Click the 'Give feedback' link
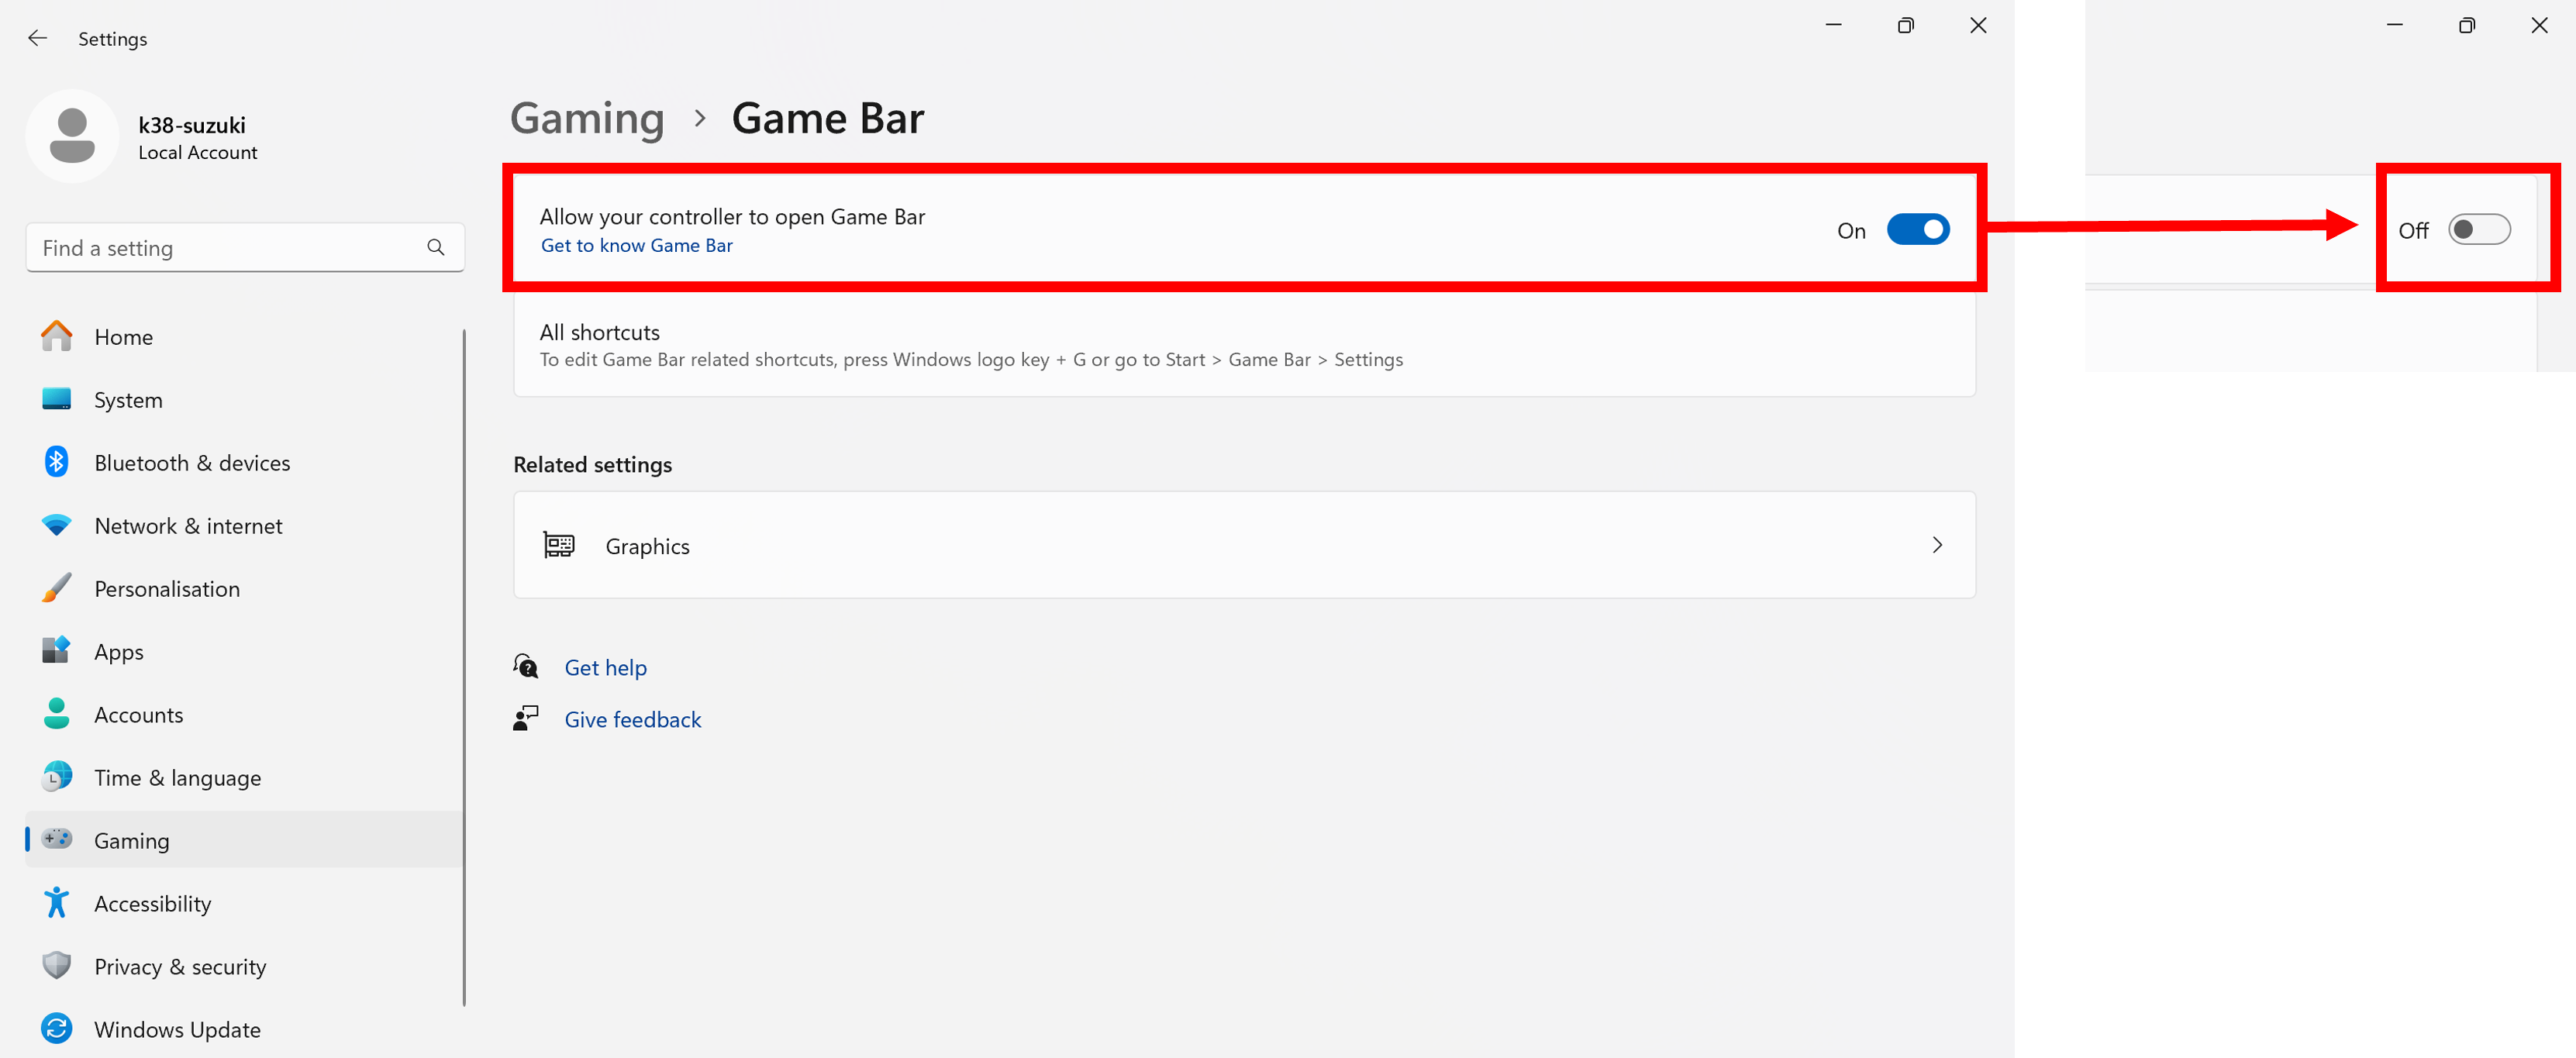Viewport: 2576px width, 1058px height. tap(632, 719)
